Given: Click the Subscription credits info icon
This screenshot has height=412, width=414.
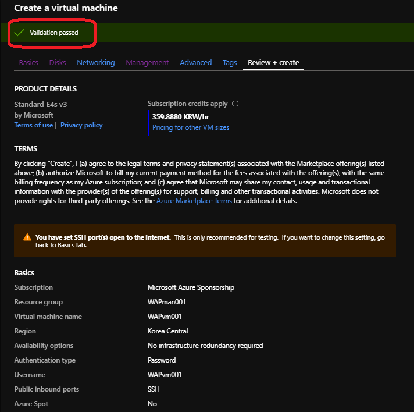Looking at the screenshot, I should [235, 104].
